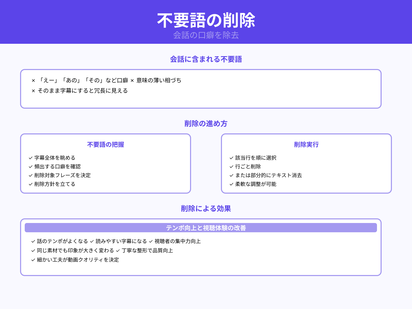Click the ✗ icon before 「えー」口癖 item

coord(33,80)
